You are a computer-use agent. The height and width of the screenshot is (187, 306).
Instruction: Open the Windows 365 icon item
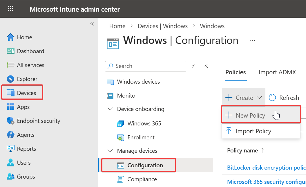[120, 124]
